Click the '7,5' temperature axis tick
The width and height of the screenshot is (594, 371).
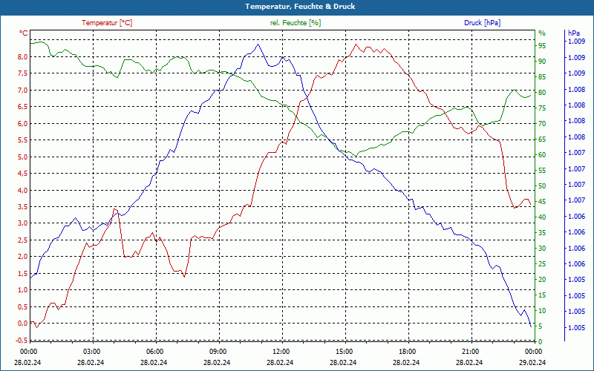23,73
